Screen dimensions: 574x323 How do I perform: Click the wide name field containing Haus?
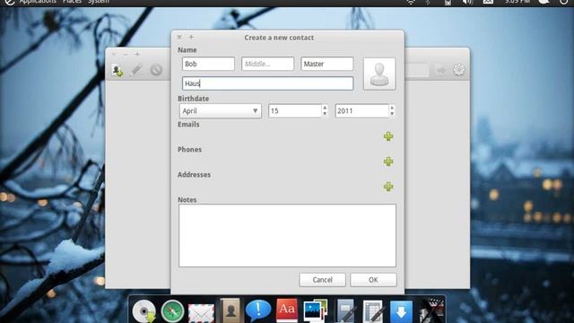coord(267,83)
